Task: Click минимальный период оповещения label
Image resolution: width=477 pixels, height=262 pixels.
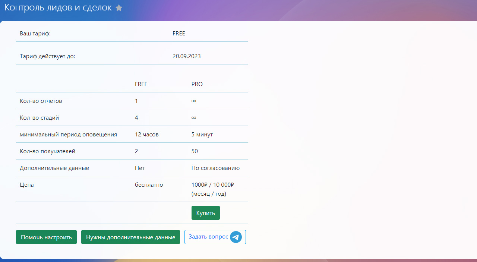Action: click(68, 135)
